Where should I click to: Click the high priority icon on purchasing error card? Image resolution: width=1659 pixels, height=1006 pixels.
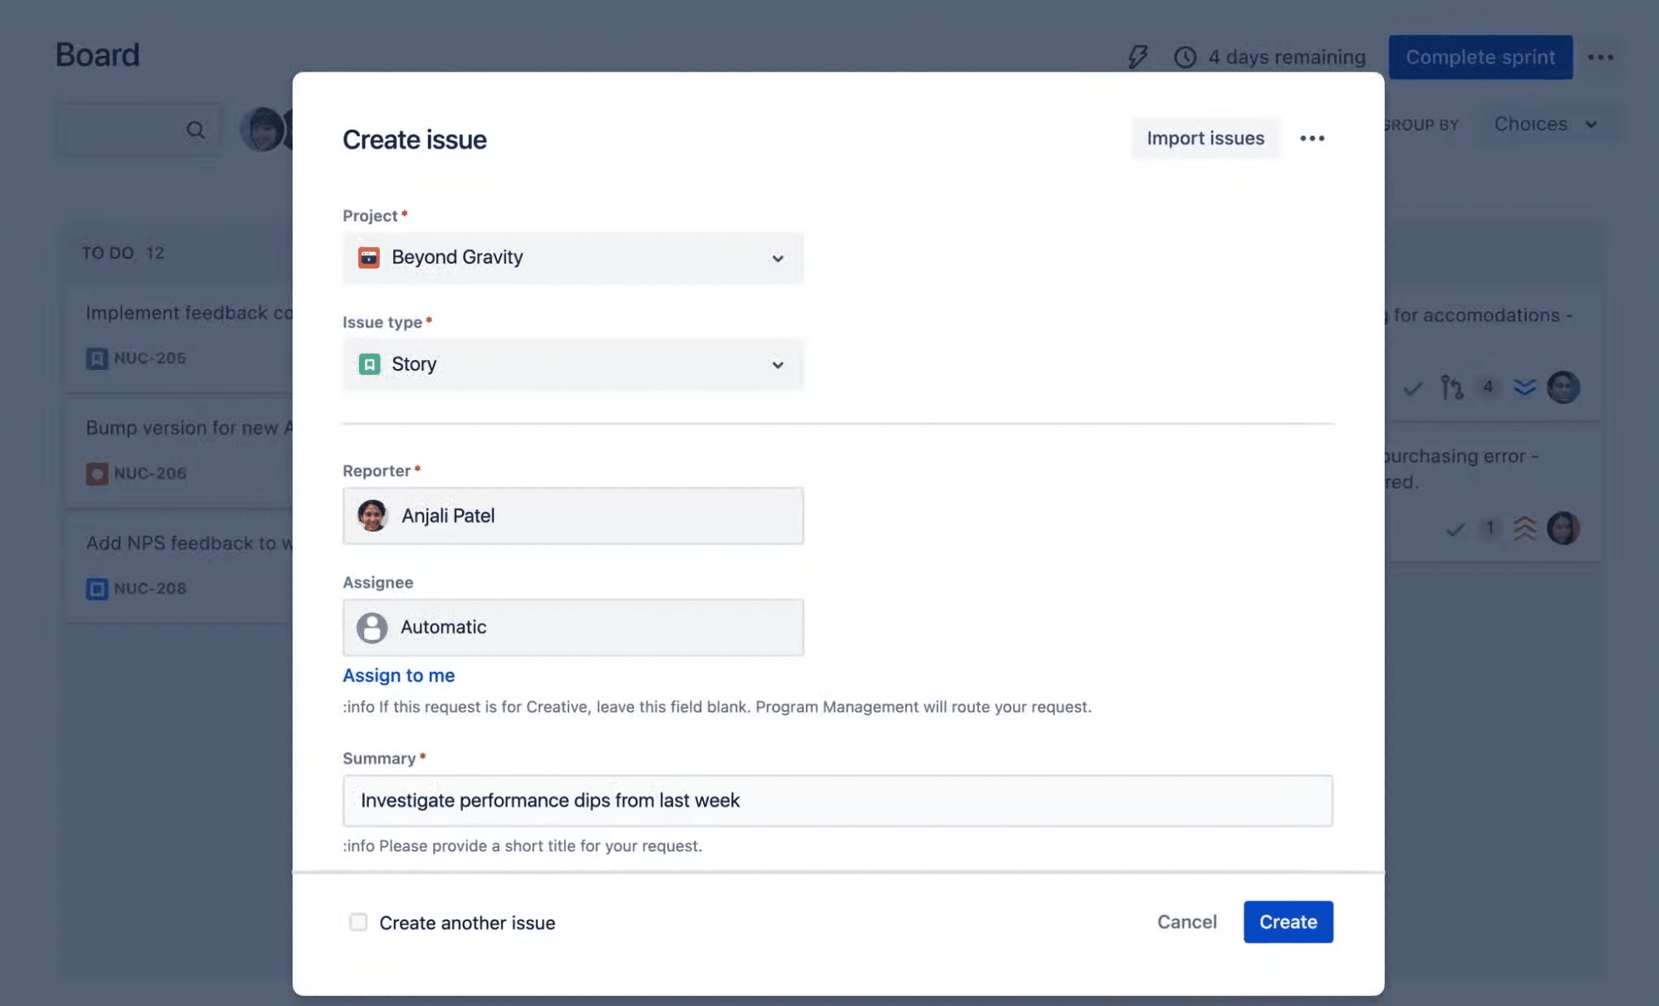(1524, 529)
